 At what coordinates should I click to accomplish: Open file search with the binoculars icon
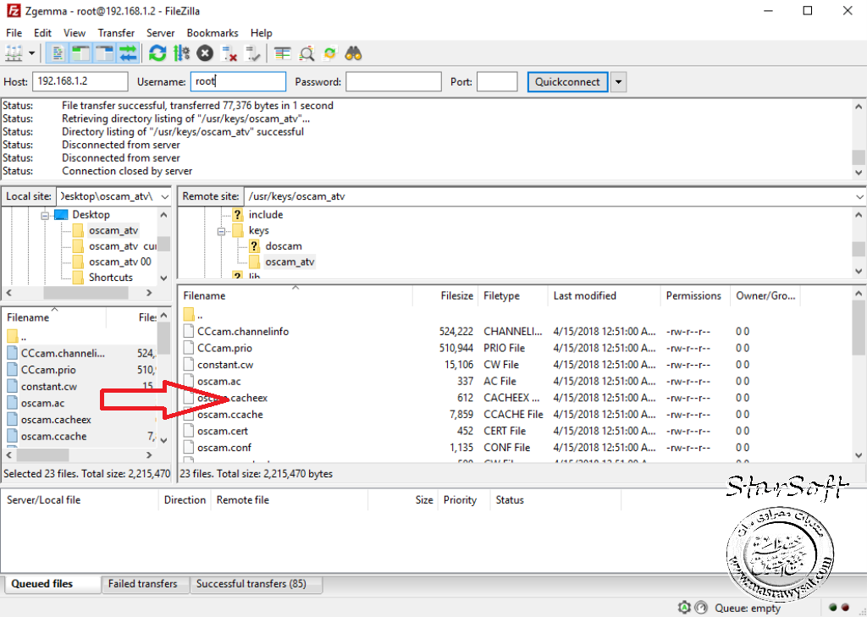click(x=353, y=53)
